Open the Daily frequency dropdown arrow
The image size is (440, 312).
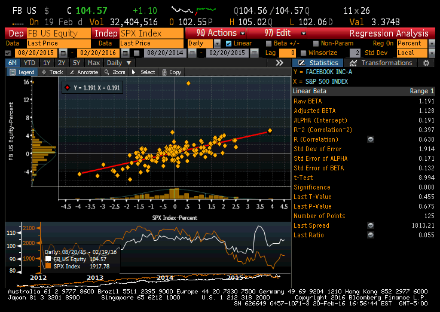pyautogui.click(x=217, y=44)
